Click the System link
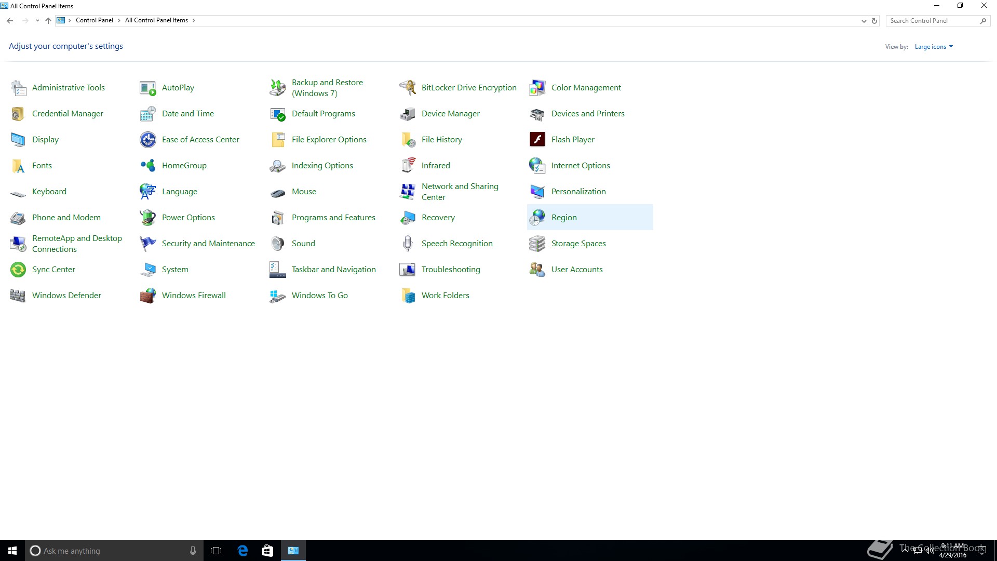997x561 pixels. point(175,270)
